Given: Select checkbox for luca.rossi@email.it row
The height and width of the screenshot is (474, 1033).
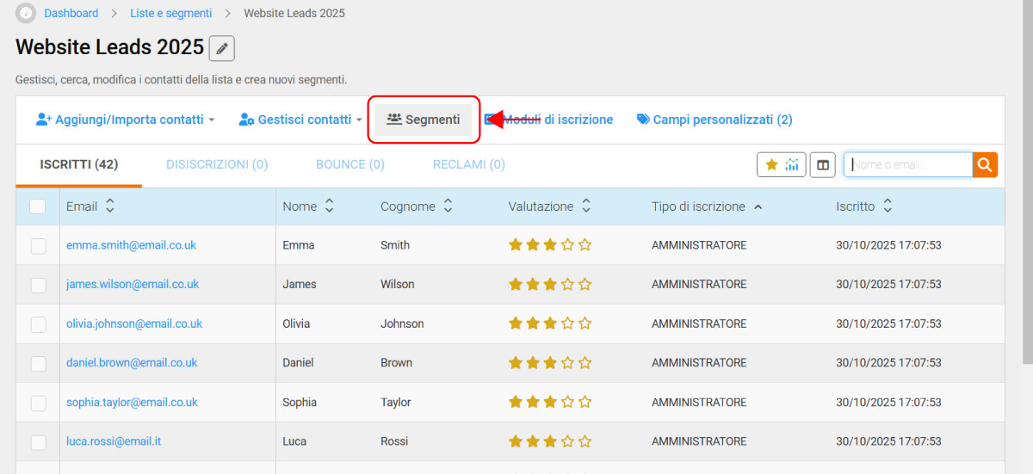Looking at the screenshot, I should pyautogui.click(x=38, y=442).
